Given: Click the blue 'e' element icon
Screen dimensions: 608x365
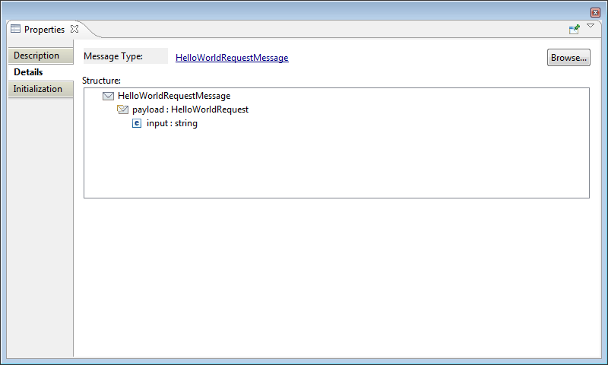Looking at the screenshot, I should pyautogui.click(x=137, y=123).
